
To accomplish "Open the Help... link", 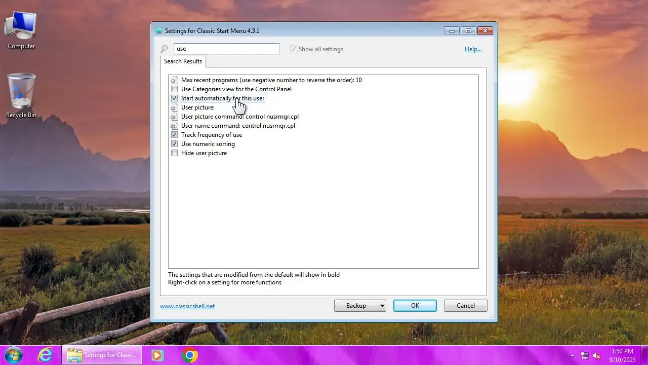I will [x=473, y=49].
